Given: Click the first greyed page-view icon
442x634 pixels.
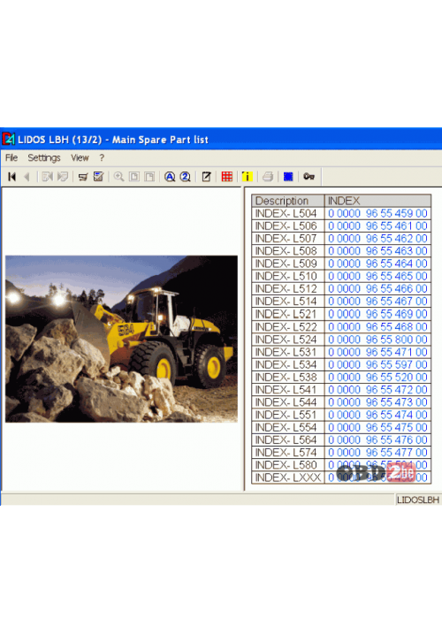Looking at the screenshot, I should [134, 177].
